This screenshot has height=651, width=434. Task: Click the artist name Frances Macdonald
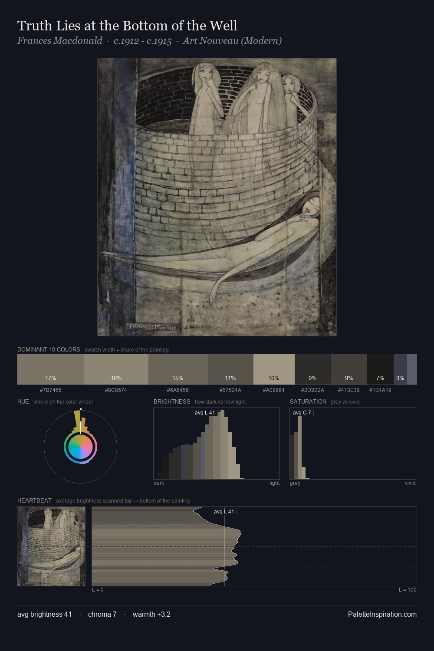pos(60,41)
